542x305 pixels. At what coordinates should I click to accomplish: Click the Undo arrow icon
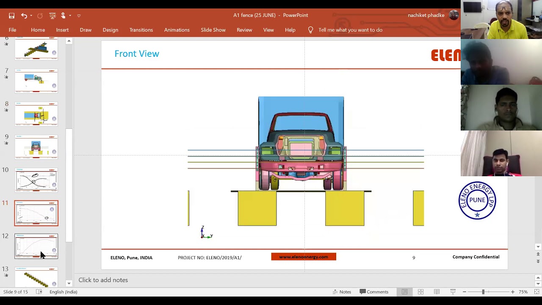point(24,16)
